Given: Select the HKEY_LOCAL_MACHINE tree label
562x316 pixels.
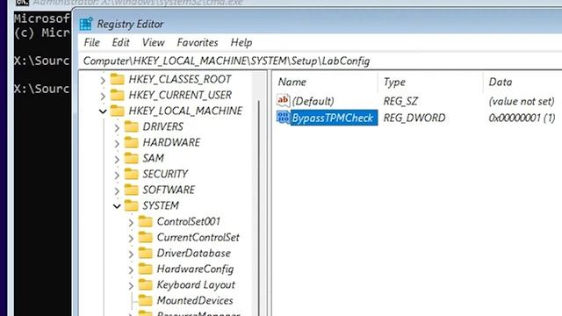Looking at the screenshot, I should [185, 111].
